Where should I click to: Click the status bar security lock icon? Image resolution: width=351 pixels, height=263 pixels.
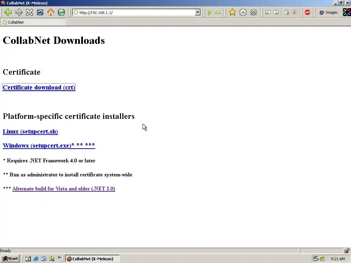[347, 251]
